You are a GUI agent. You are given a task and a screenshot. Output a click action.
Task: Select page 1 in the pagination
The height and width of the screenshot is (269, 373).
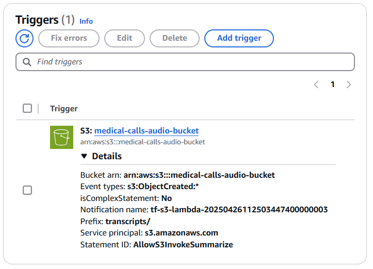[333, 85]
